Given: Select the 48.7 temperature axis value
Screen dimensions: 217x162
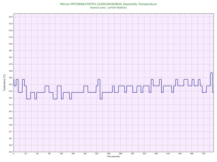Looking at the screenshot, I should [11, 57].
